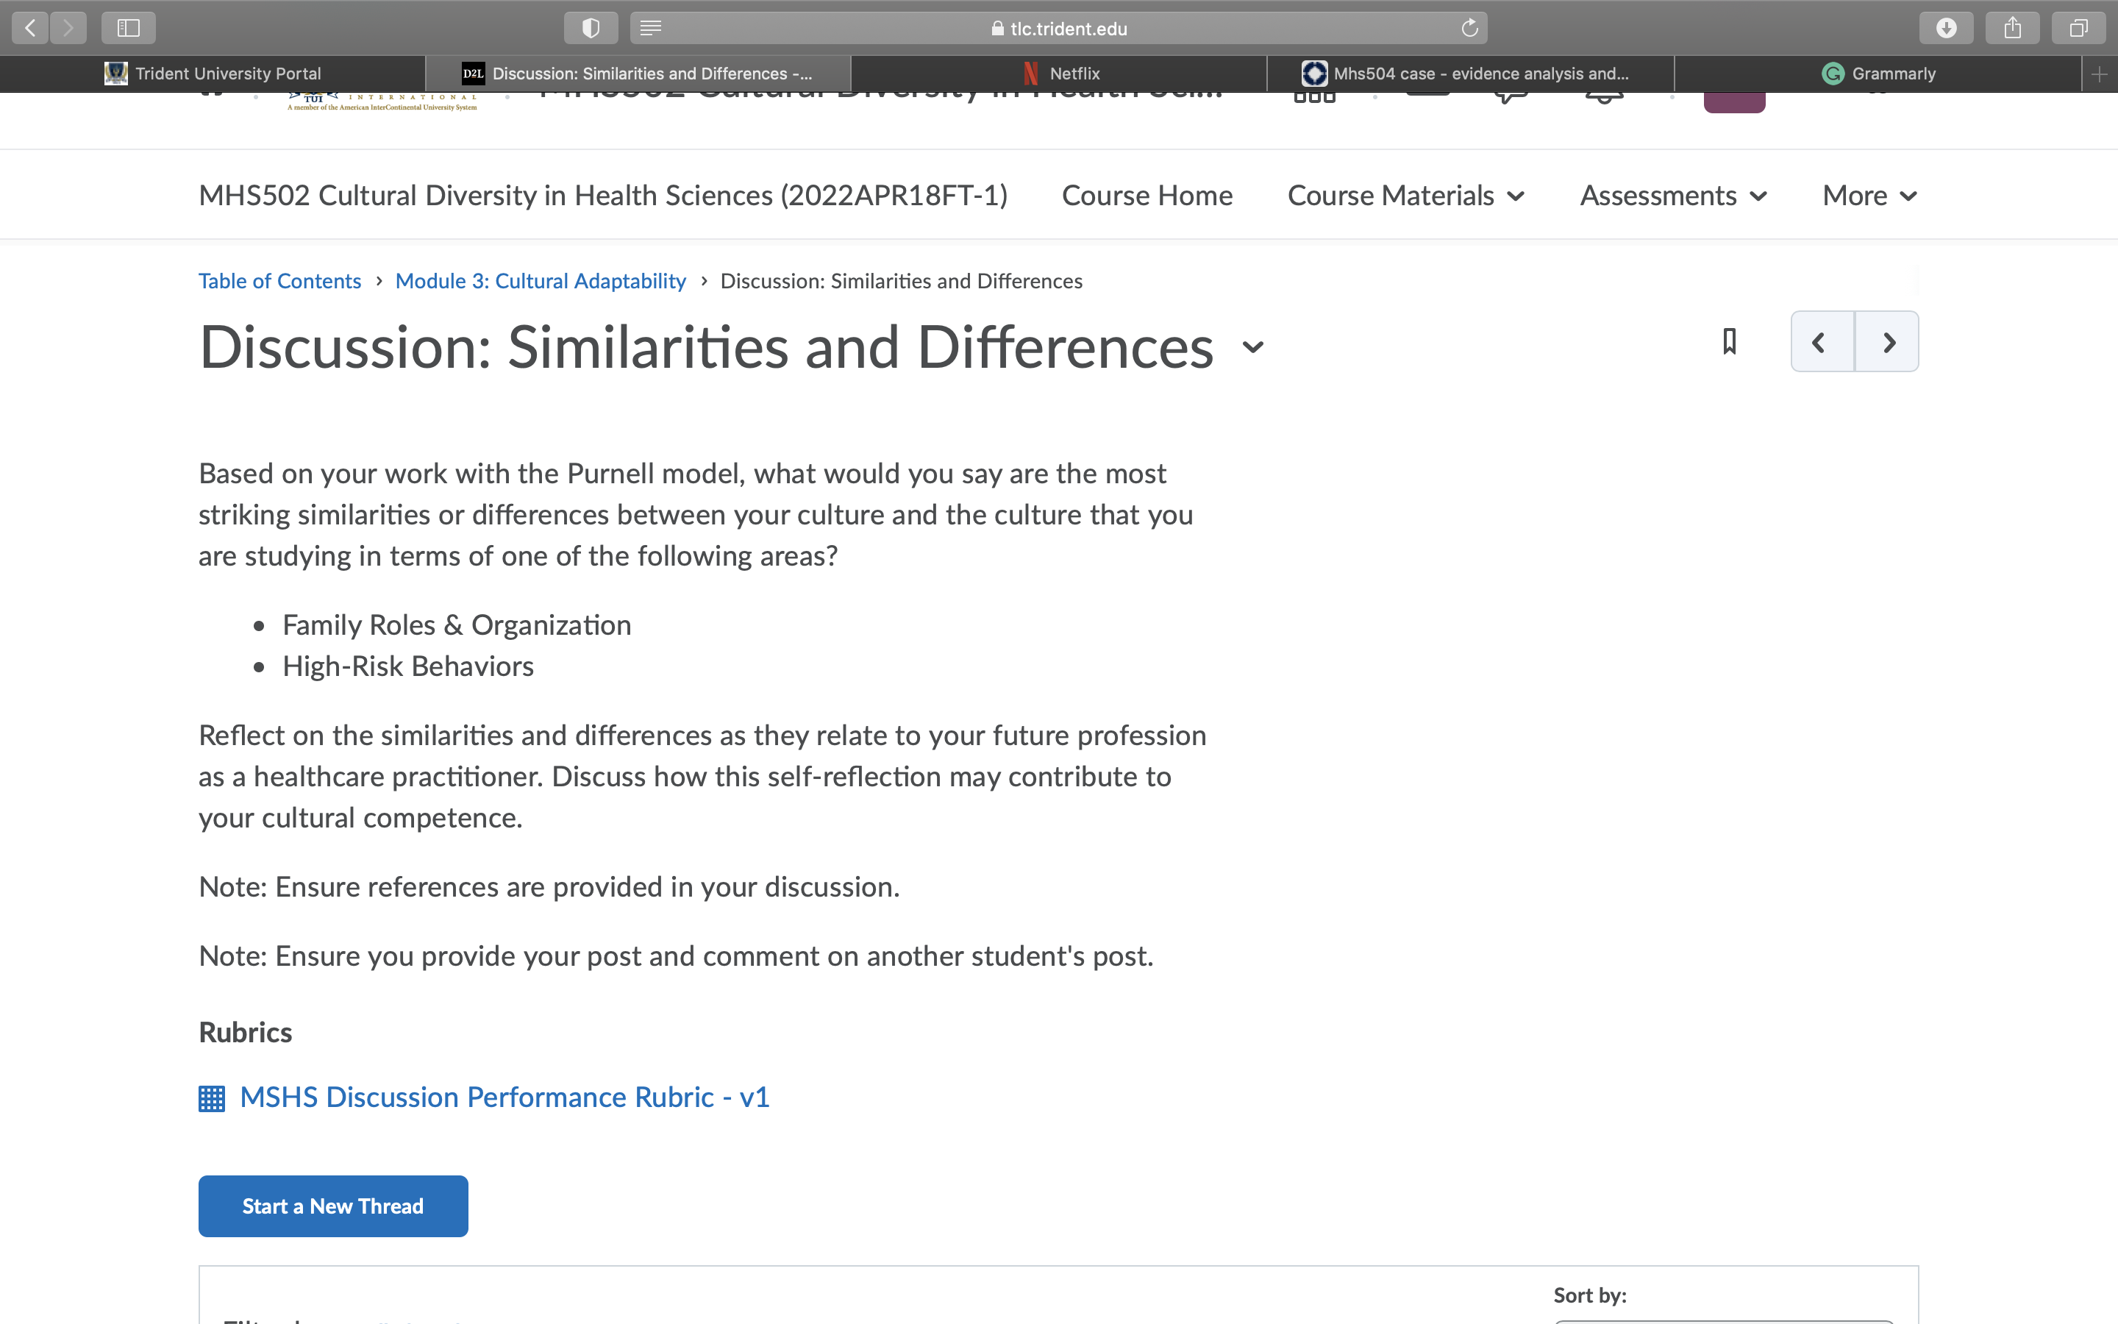
Task: Go to previous content with left chevron
Action: click(1822, 341)
